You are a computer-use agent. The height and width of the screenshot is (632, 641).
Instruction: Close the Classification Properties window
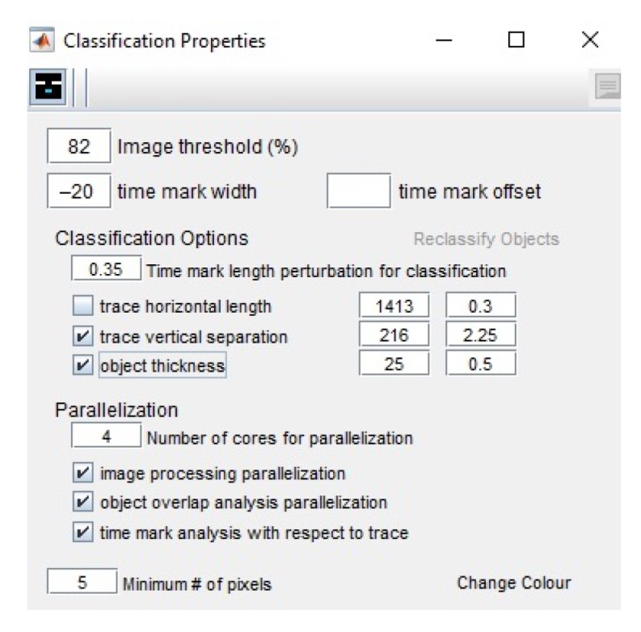[x=590, y=40]
